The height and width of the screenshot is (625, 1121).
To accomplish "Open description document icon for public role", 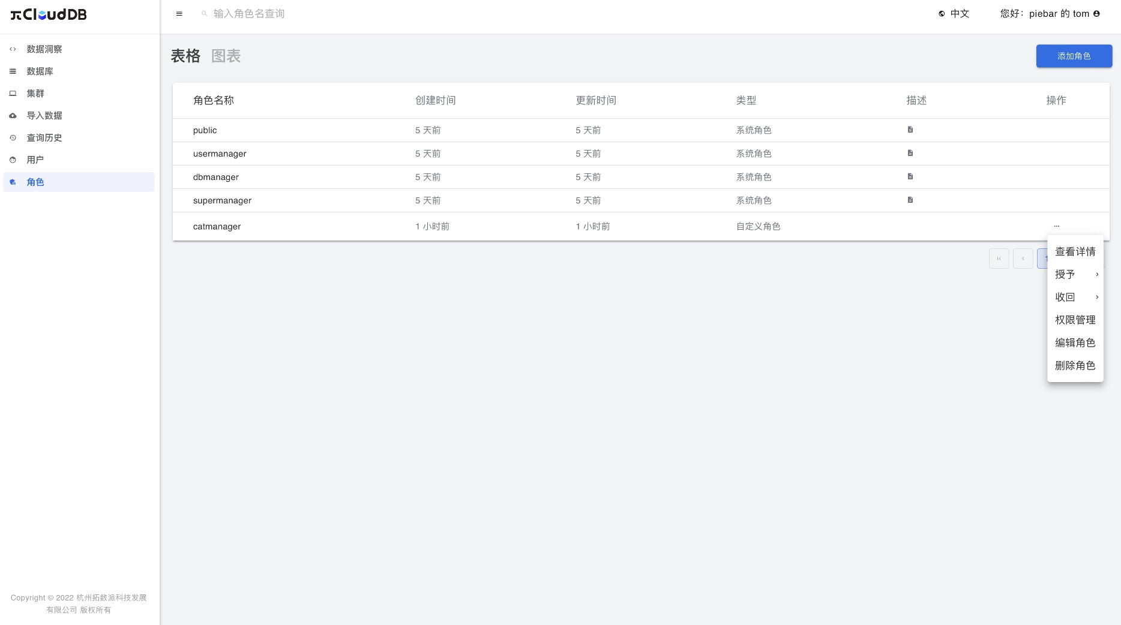I will (x=910, y=130).
